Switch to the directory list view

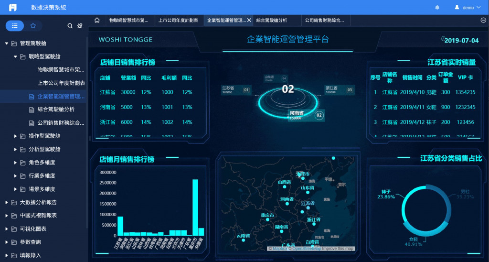[x=15, y=26]
